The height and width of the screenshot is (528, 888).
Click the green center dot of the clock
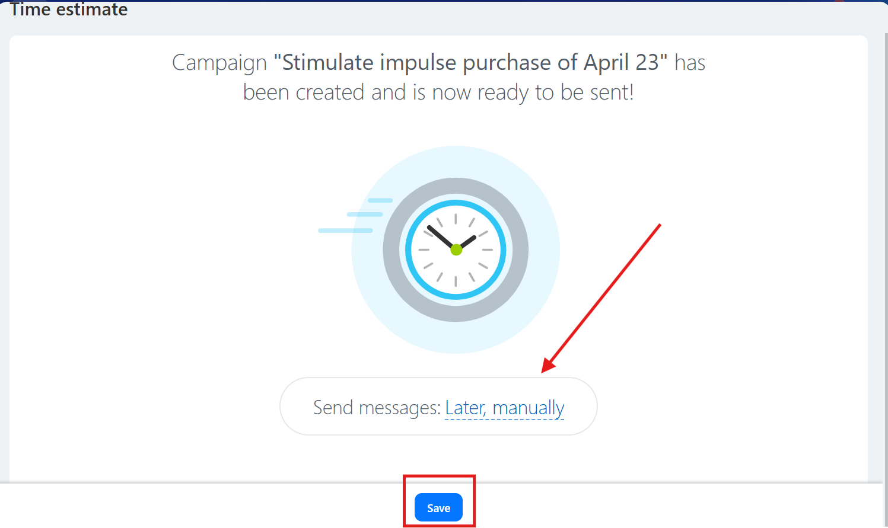[x=456, y=249]
